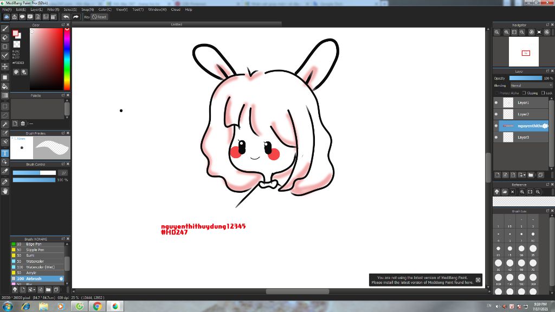
Task: Select the Text tool
Action: [x=5, y=153]
